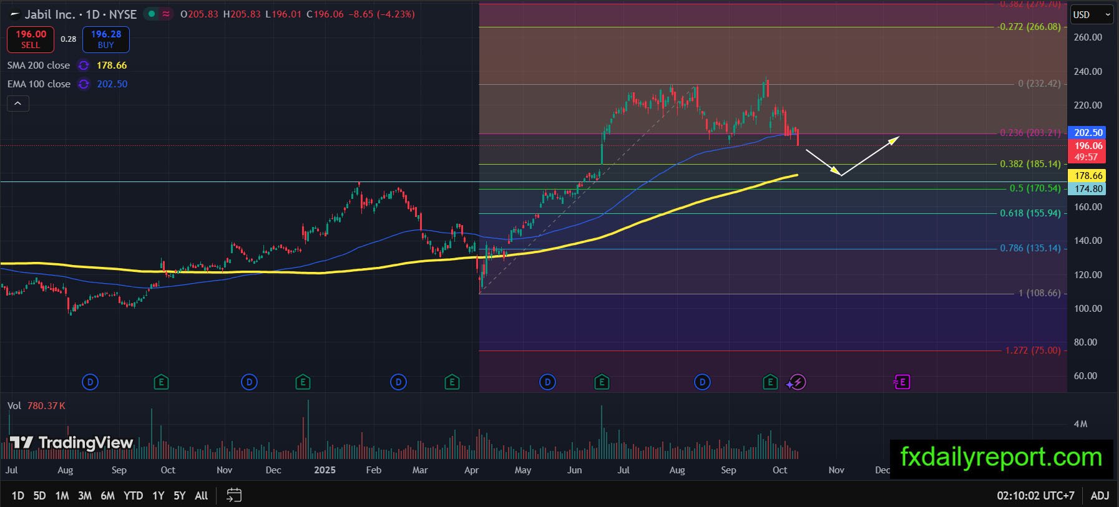Click the purple icon beside SMA 200 close
This screenshot has height=507, width=1119.
pyautogui.click(x=83, y=65)
